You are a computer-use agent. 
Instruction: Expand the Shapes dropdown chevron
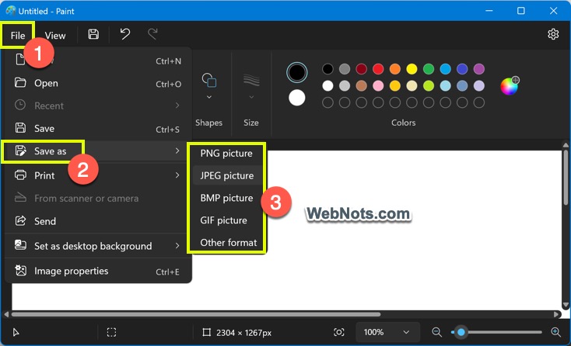point(209,97)
